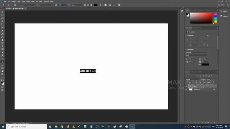
Task: Click the hue spectrum slider
Action: (216, 18)
